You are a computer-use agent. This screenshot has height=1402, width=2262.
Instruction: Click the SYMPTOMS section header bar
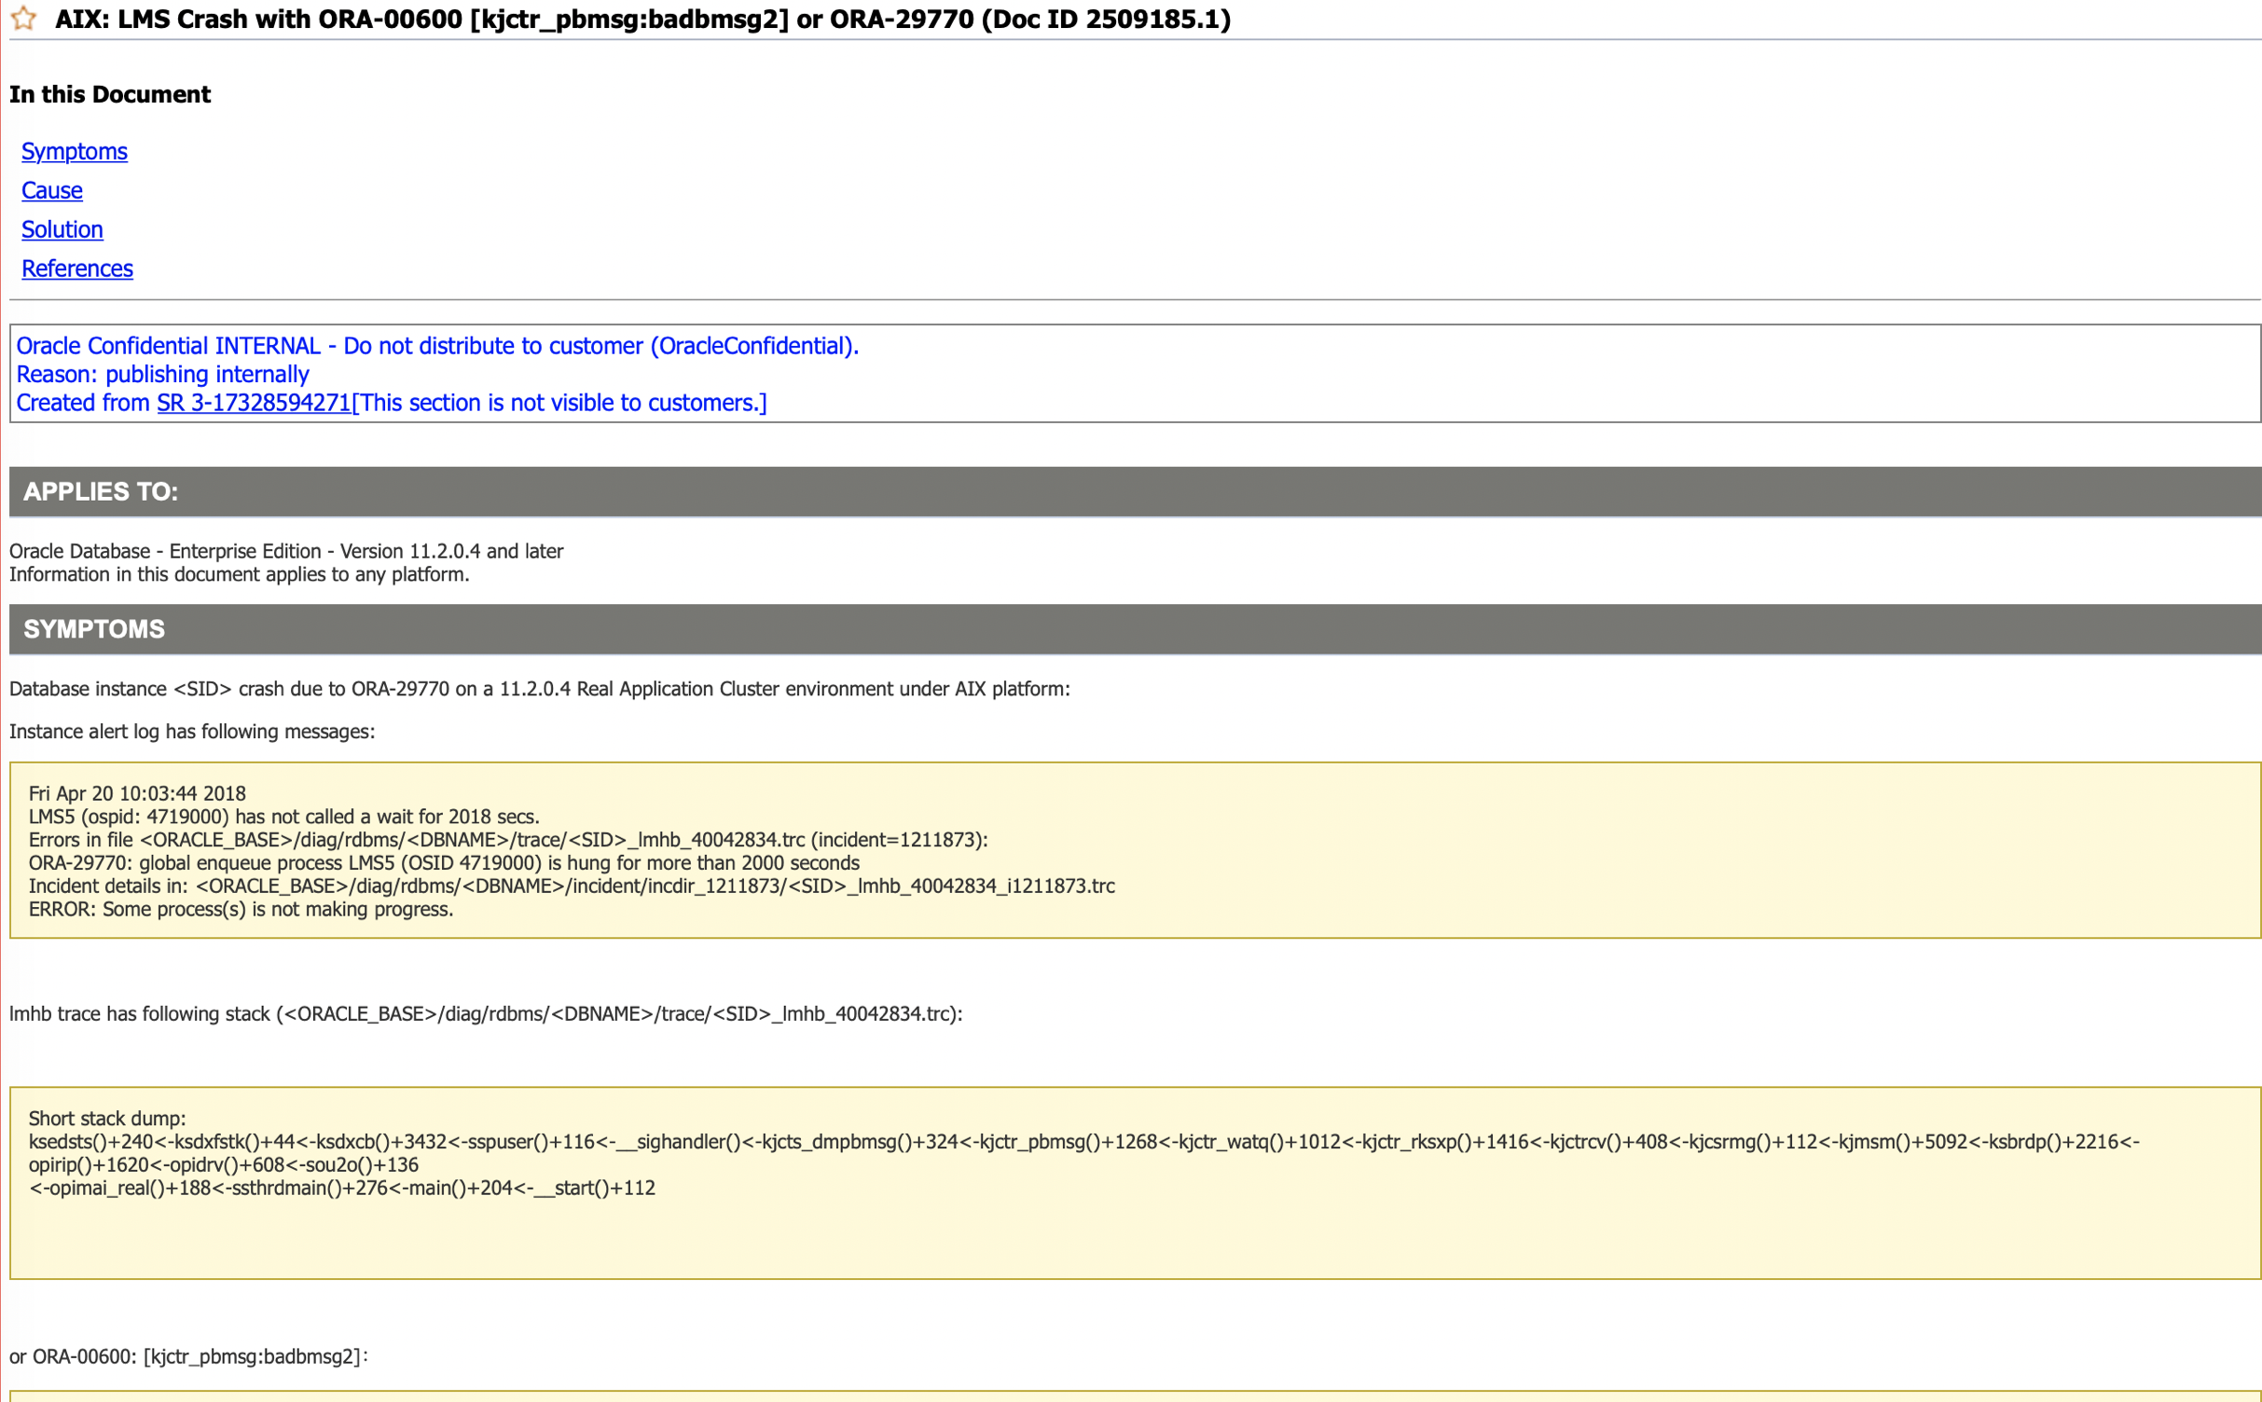(x=1135, y=629)
